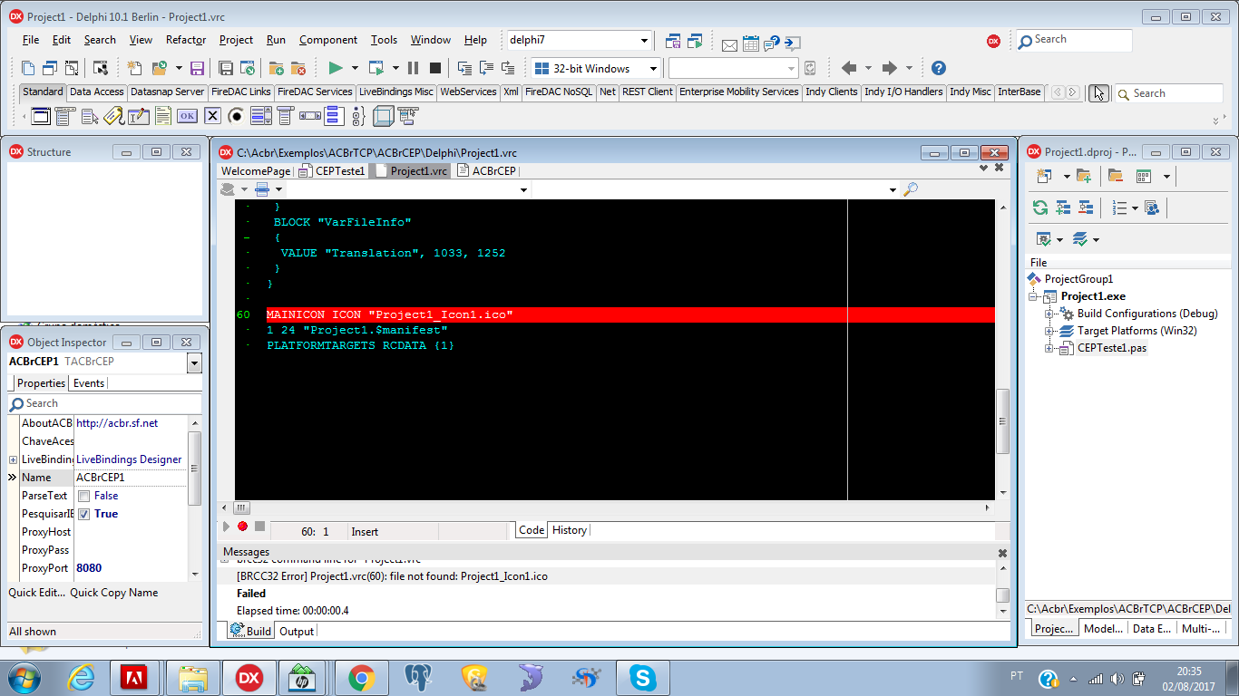Click the red record macro button below editor
The width and height of the screenshot is (1239, 696).
[x=242, y=527]
